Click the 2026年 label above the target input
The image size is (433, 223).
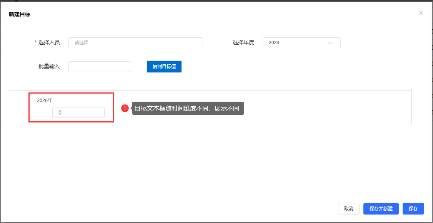pos(45,101)
